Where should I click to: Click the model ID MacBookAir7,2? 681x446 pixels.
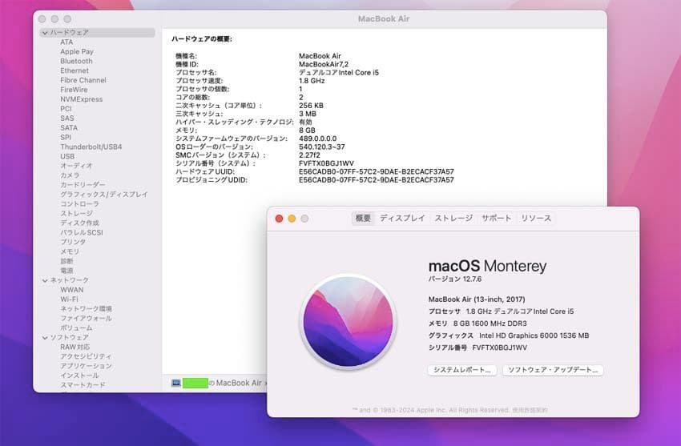tap(324, 64)
